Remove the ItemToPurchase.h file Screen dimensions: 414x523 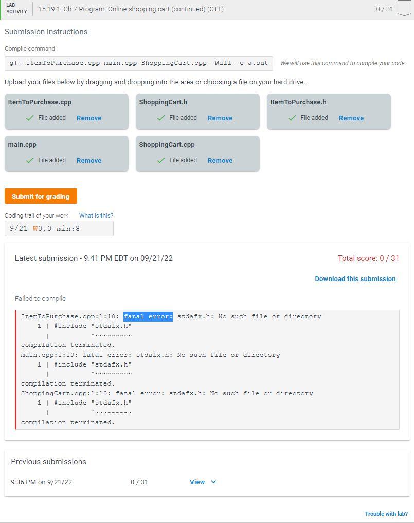[351, 118]
